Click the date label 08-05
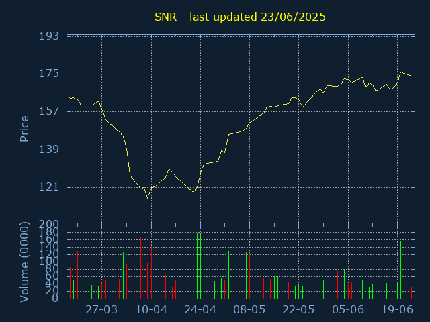The width and height of the screenshot is (430, 322). tap(249, 310)
